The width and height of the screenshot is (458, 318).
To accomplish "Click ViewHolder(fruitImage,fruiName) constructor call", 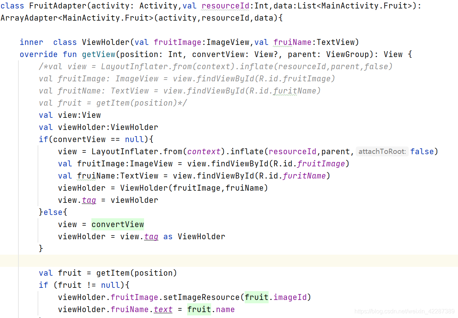I will click(x=194, y=188).
